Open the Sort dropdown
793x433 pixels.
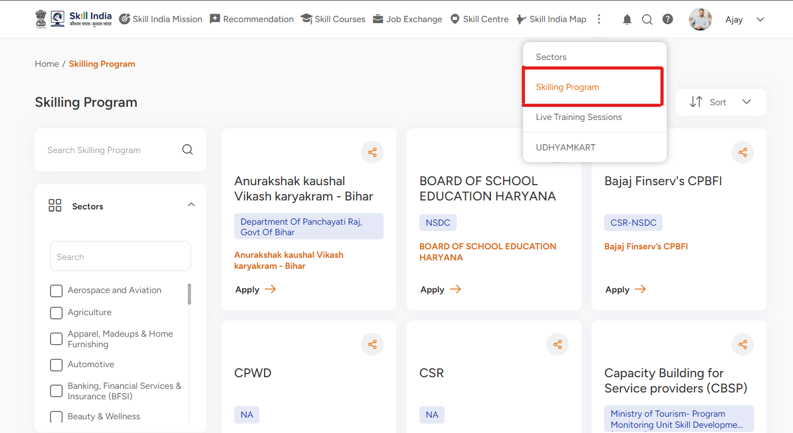pos(721,102)
